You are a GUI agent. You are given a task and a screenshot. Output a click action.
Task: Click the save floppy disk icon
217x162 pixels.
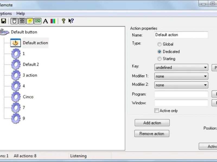(x=4, y=21)
